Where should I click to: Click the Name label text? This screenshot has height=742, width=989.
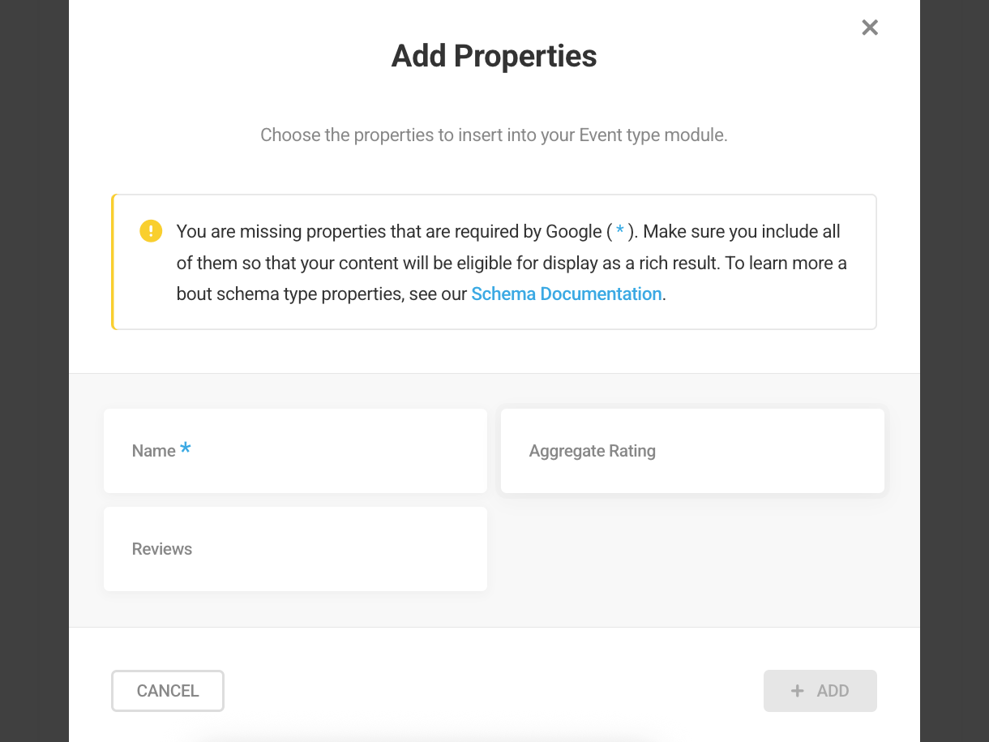point(153,451)
